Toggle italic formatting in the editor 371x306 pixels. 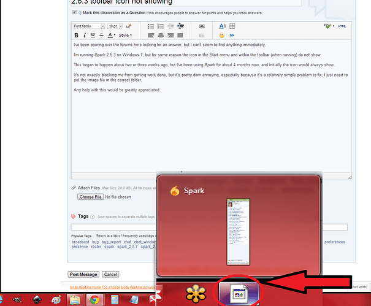pyautogui.click(x=85, y=36)
